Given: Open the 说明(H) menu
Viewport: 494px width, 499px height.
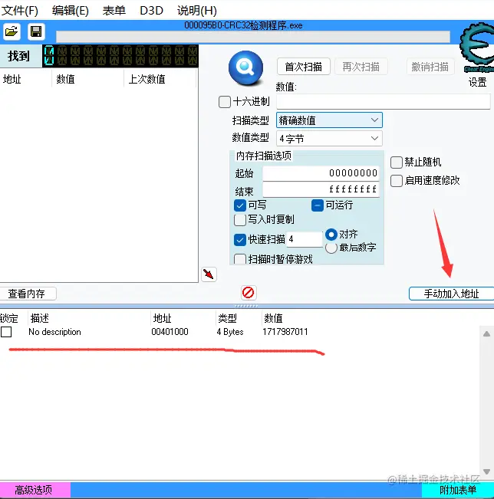Looking at the screenshot, I should tap(197, 11).
